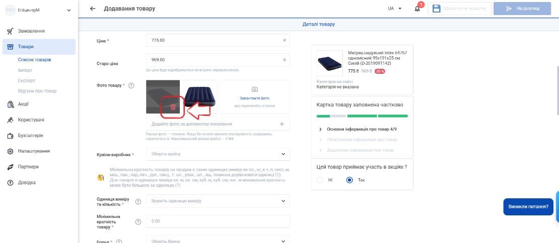Open the Країна-виробник country dropdown
559x243 pixels.
point(218,154)
